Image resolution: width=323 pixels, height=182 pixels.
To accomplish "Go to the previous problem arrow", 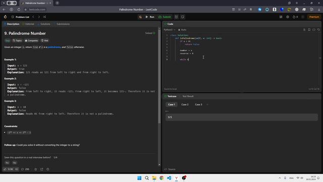I will coord(33,17).
